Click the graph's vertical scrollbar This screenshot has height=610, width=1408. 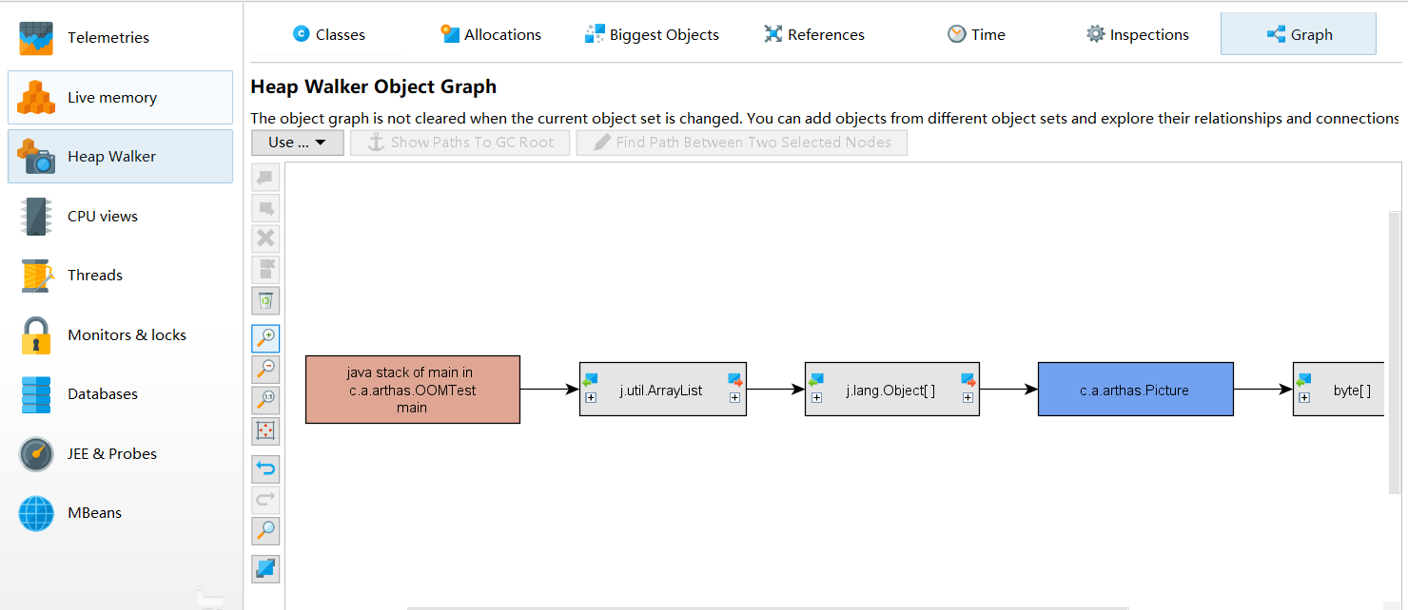pyautogui.click(x=1395, y=352)
